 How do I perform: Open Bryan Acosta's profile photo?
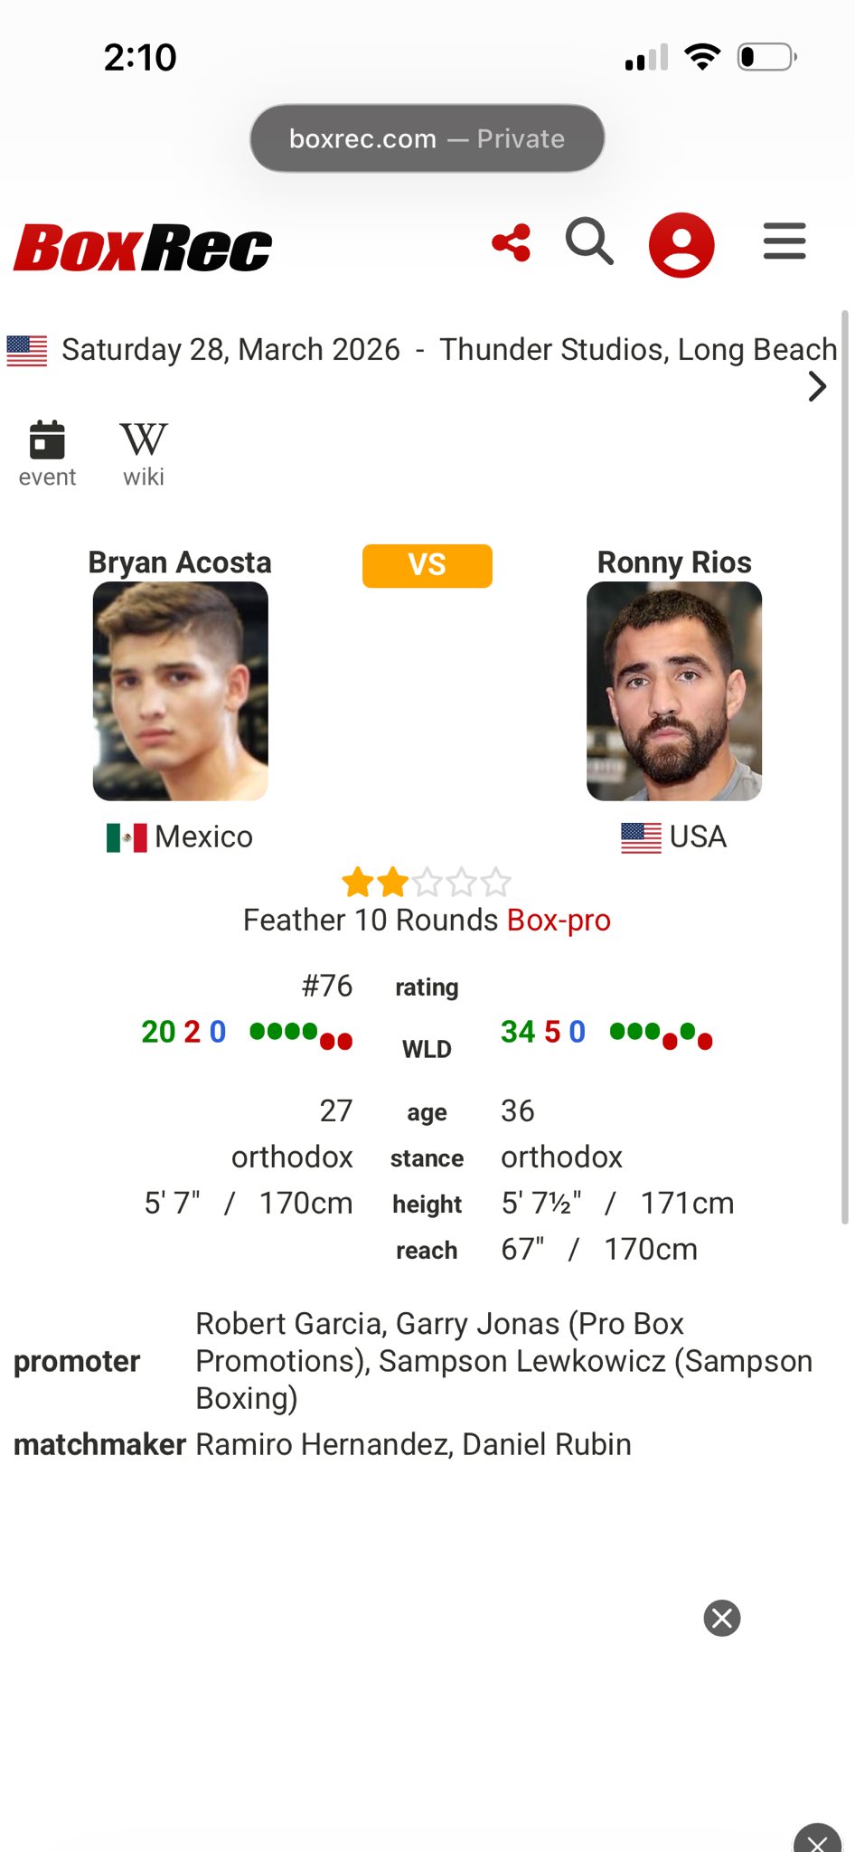click(181, 691)
